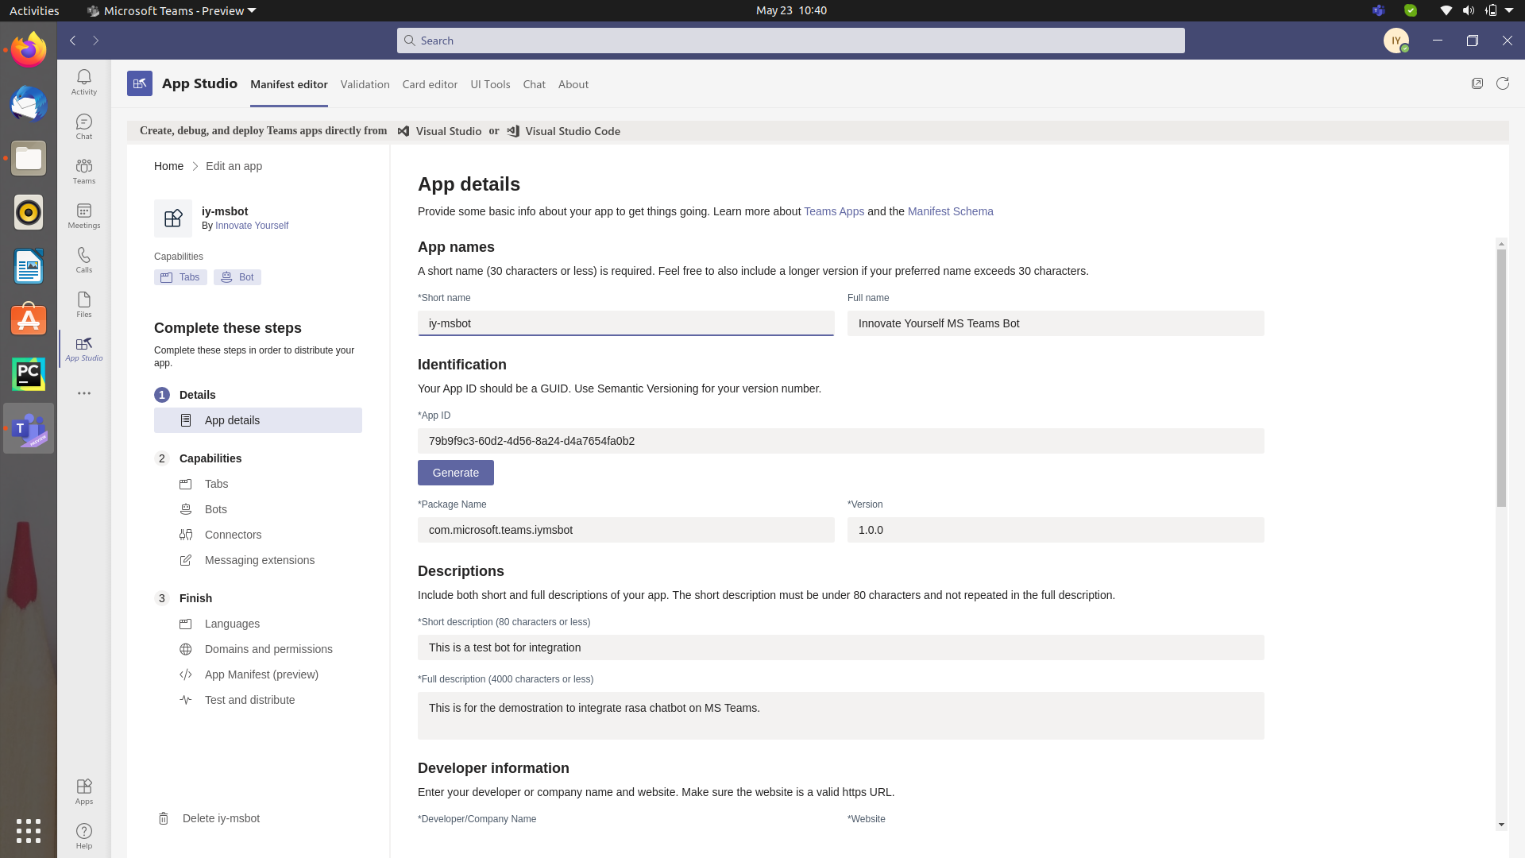The height and width of the screenshot is (858, 1525).
Task: Switch to the Card editor tab
Action: click(x=430, y=84)
